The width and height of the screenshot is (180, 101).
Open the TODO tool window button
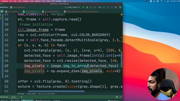coord(15,100)
